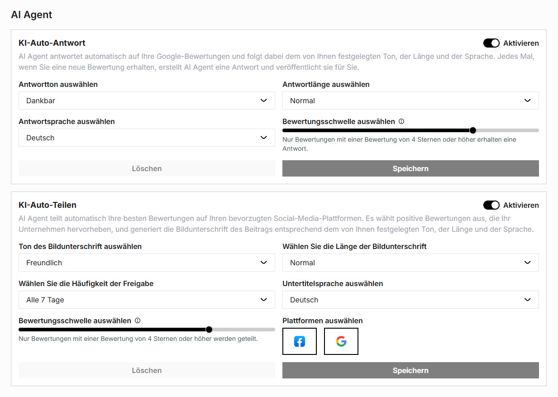Open the Antwortton dropdown showing Dankbar
The image size is (558, 397).
pyautogui.click(x=147, y=100)
